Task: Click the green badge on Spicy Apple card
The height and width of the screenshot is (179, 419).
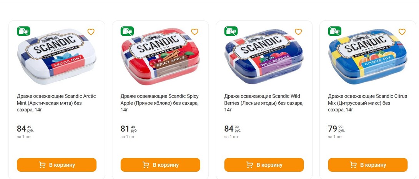Action: tap(127, 31)
